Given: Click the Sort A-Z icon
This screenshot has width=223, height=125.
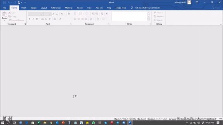Looking at the screenshot, I should point(102,14).
